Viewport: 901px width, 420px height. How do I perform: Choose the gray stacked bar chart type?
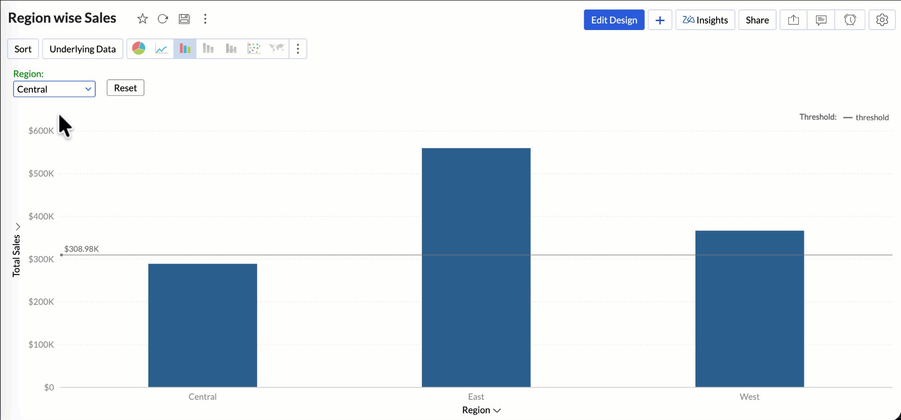pos(208,48)
